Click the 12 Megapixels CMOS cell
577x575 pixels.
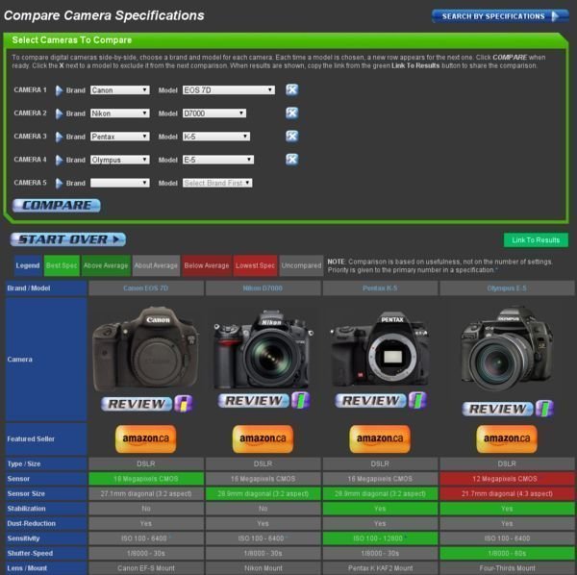coord(507,479)
